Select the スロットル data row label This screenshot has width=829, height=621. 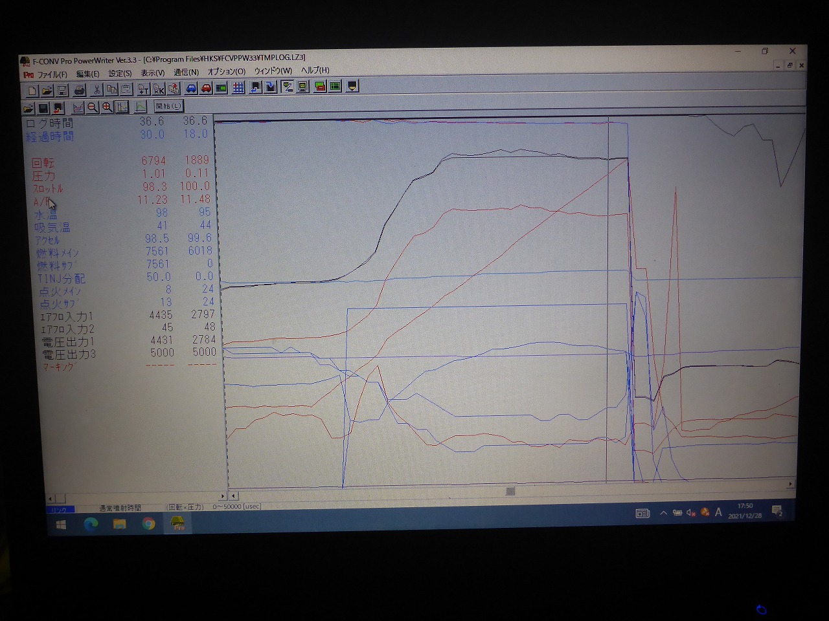pyautogui.click(x=48, y=189)
